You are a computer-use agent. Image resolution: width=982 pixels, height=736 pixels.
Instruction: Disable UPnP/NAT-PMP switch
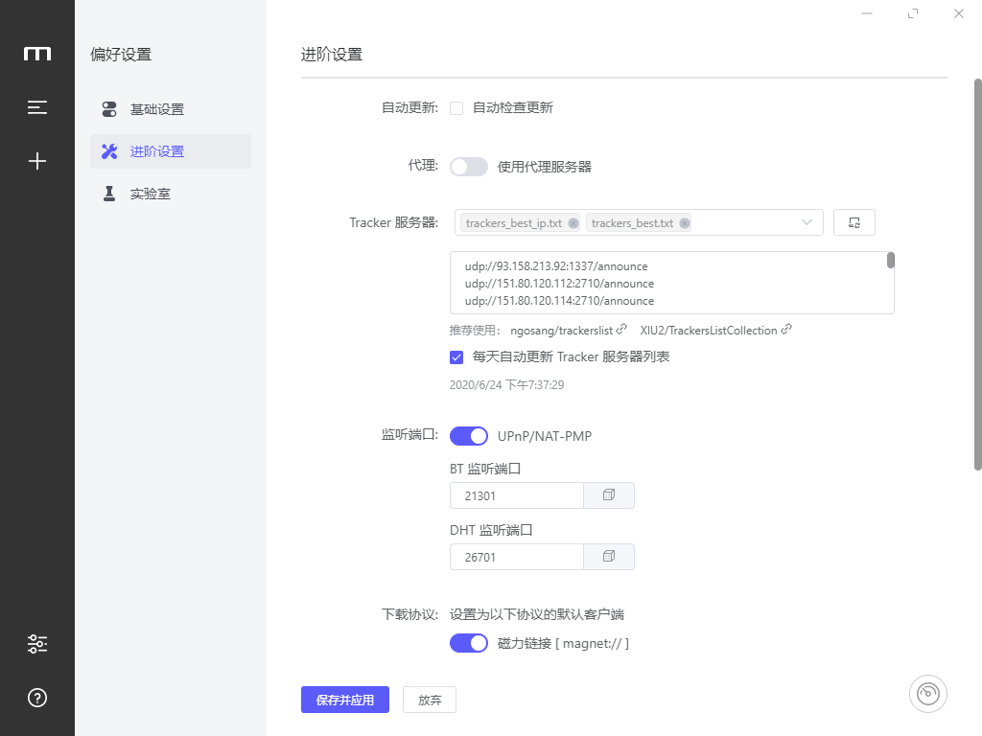click(468, 436)
